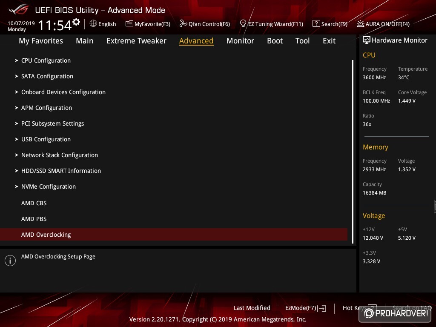Open Extreme Tweaker tab
The image size is (436, 327).
pos(136,41)
